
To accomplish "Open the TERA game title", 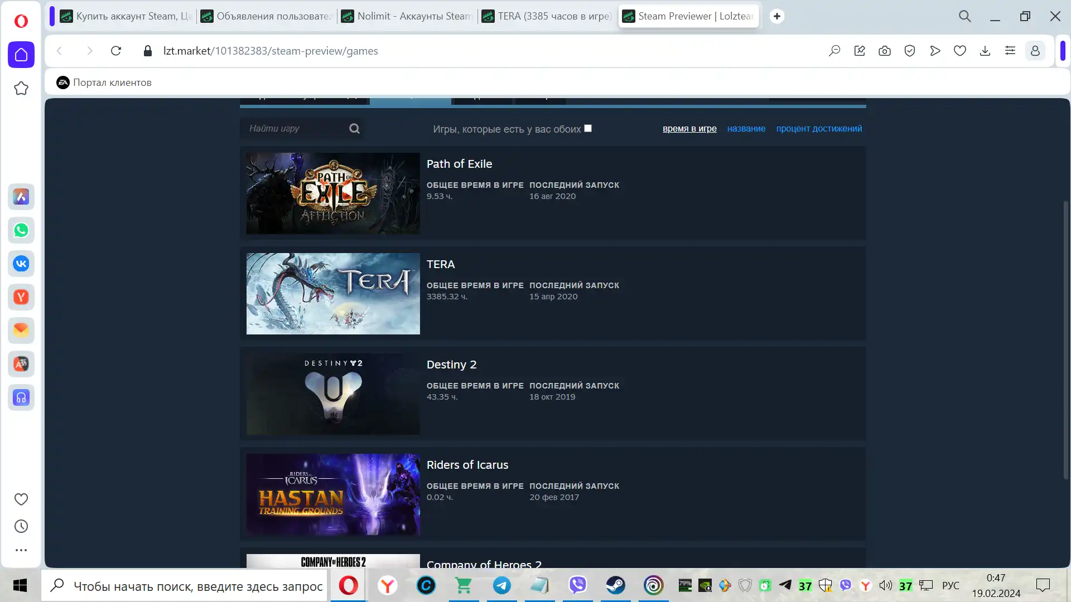I will click(x=441, y=264).
